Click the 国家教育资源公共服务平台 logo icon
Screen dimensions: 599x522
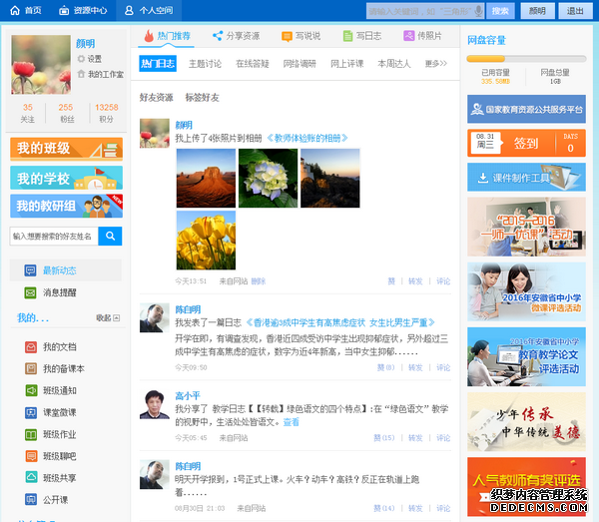(477, 109)
